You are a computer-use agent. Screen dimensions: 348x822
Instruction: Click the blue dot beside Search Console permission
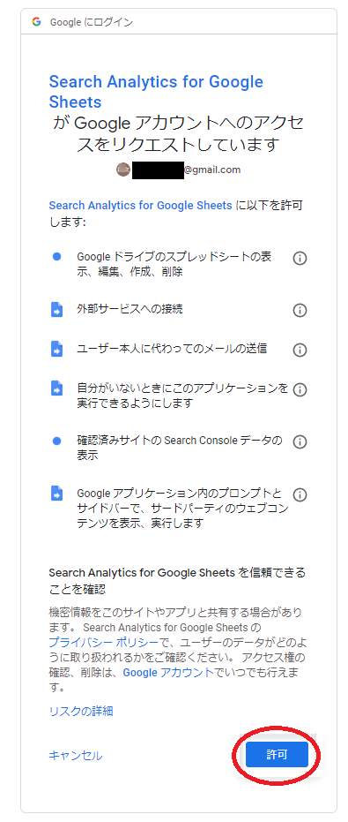point(56,441)
